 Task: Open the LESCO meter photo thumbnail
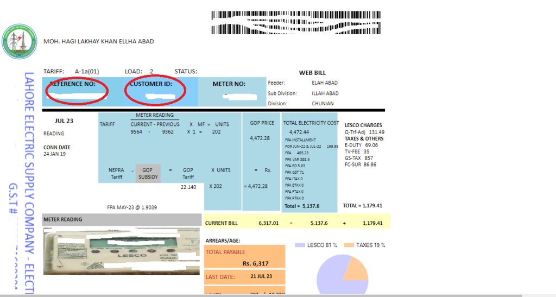click(121, 251)
